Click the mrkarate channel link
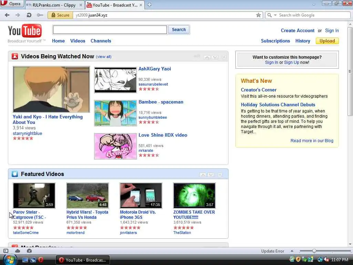The width and height of the screenshot is (353, 265). pyautogui.click(x=146, y=150)
